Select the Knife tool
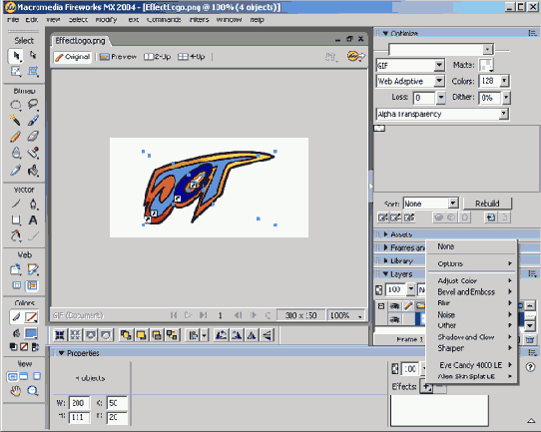This screenshot has width=541, height=432. tap(33, 235)
